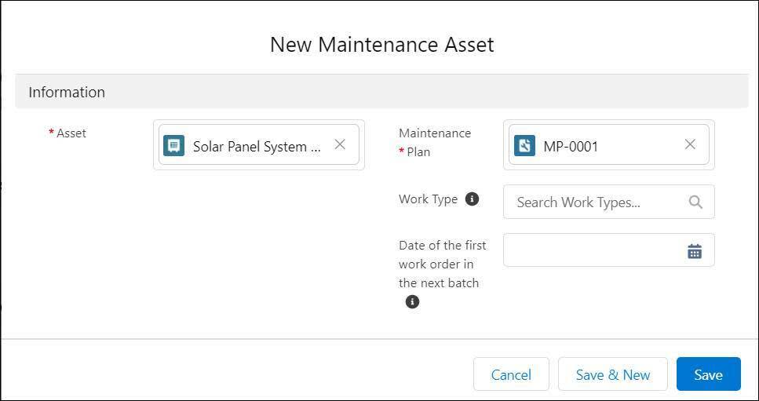The width and height of the screenshot is (759, 401).
Task: Show the Work Type info tooltip
Action: (x=472, y=199)
